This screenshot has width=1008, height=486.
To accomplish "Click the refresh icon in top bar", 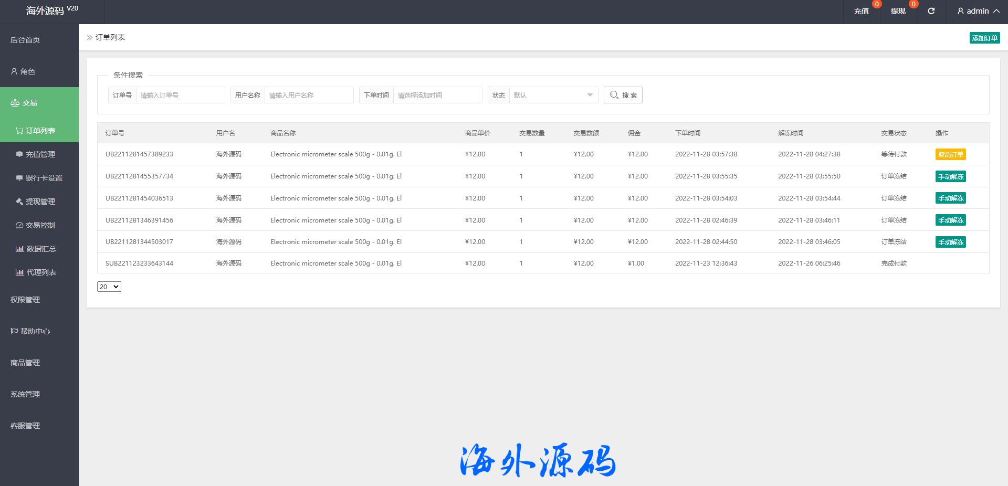I will coord(931,11).
